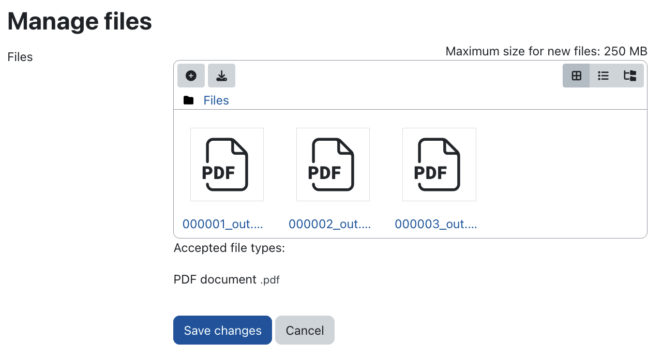Screen dimensions: 662x357
Task: Click the black folder icon beside the Files path
Action: coord(188,100)
